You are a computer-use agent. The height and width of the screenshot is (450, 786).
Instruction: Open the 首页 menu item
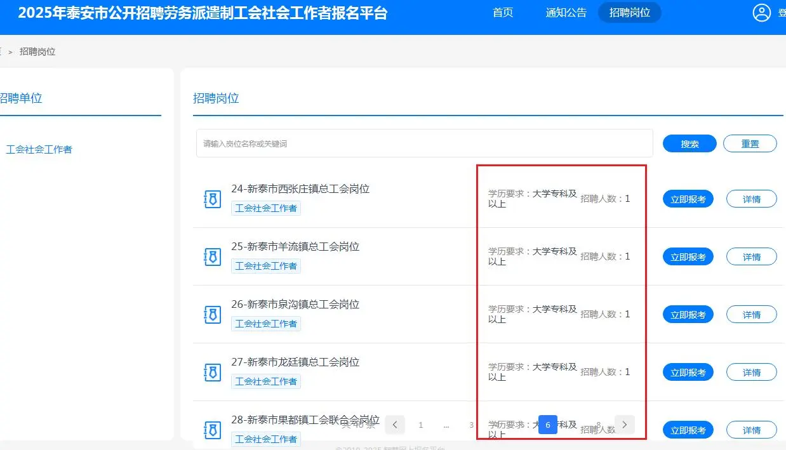(x=502, y=12)
